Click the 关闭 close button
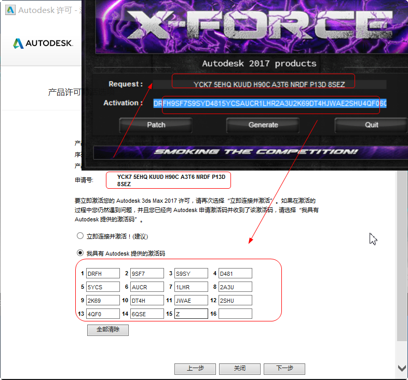Screen dimensions: 408x380 click(240, 369)
